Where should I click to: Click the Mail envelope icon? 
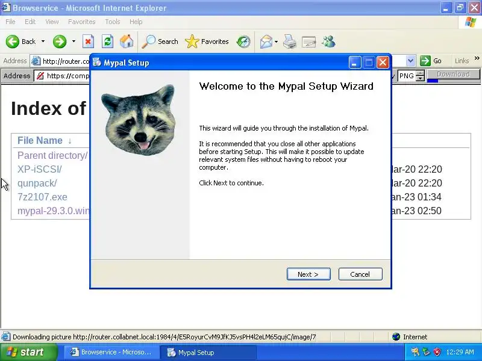click(266, 42)
